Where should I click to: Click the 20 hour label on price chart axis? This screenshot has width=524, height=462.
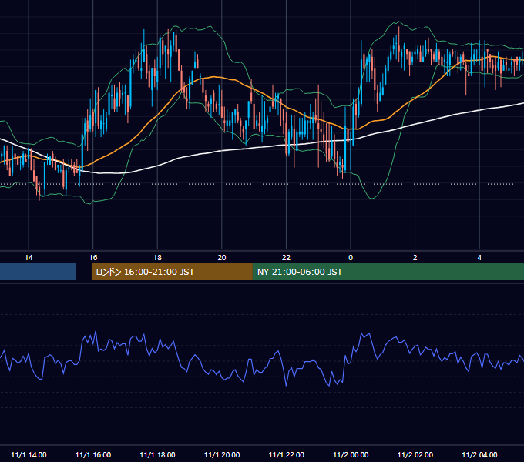tap(222, 258)
